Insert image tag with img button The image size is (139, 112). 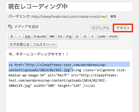pyautogui.click(x=69, y=36)
